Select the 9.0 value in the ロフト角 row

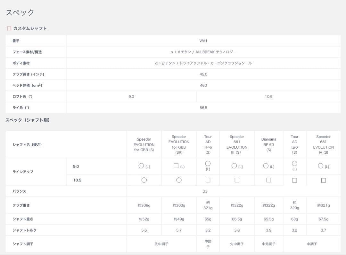(x=131, y=97)
